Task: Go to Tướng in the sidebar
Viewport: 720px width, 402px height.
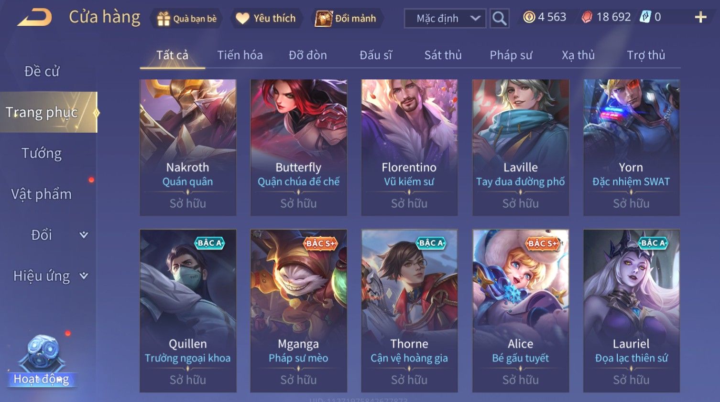Action: pyautogui.click(x=42, y=153)
